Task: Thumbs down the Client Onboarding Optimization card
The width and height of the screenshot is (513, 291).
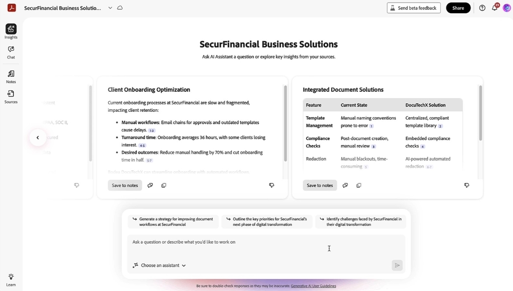Action: pyautogui.click(x=271, y=185)
